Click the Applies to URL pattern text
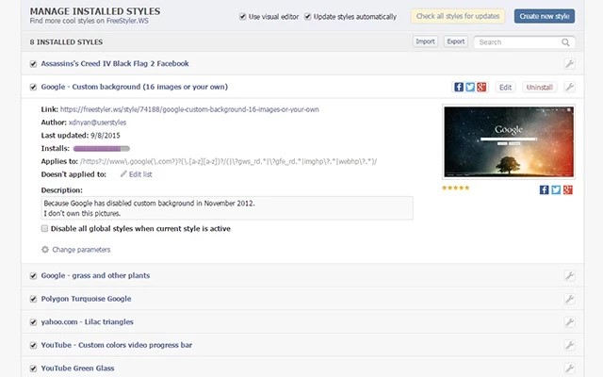This screenshot has width=603, height=377. coord(228,161)
